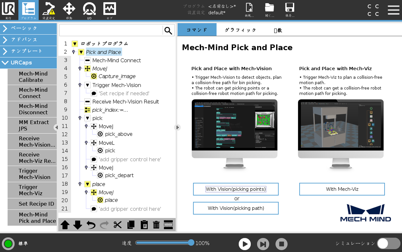
Task: Paste the copied node
Action: click(x=144, y=225)
